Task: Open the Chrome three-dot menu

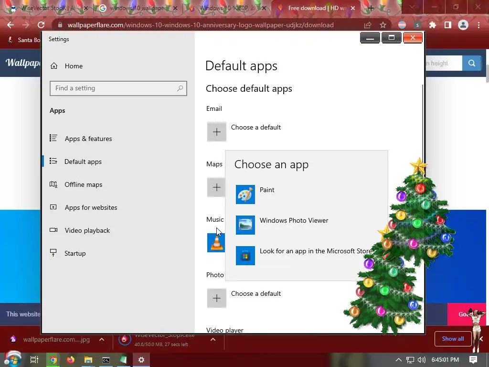Action: pos(478,25)
